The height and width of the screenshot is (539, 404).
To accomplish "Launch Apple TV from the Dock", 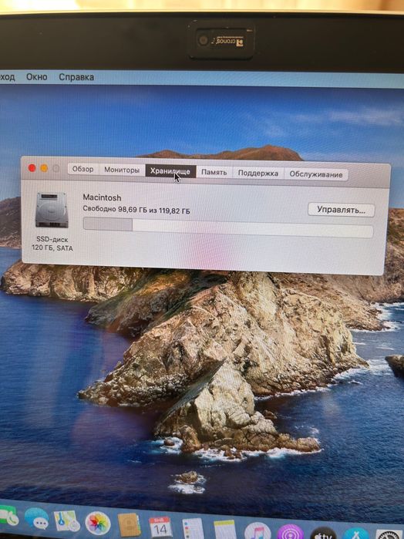I will pos(323,534).
